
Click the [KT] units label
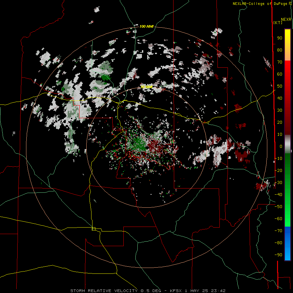[x=278, y=22]
